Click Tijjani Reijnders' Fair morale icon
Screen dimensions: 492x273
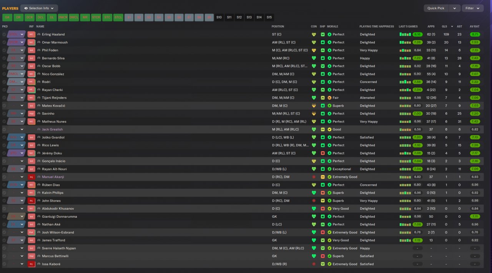329,98
